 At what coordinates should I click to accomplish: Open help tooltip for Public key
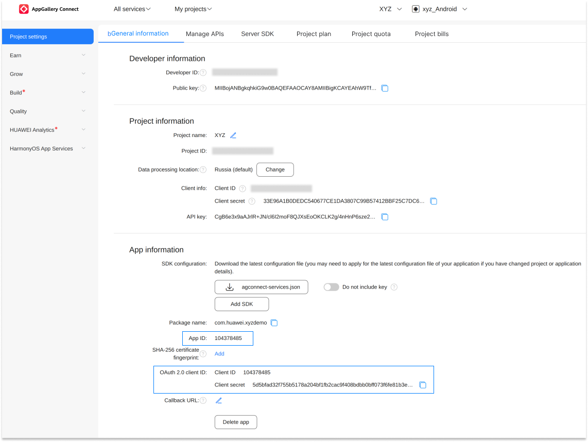203,88
